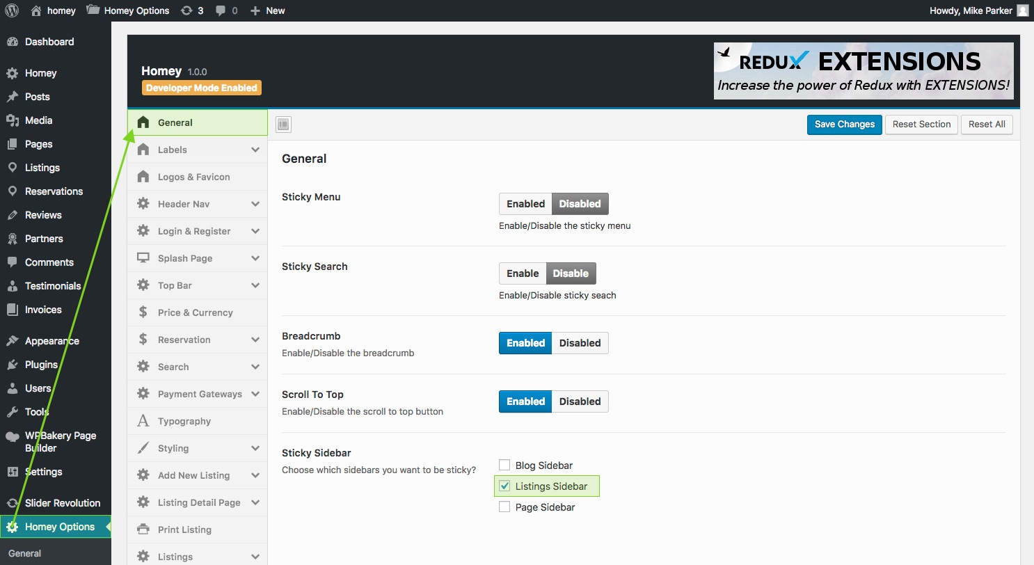The width and height of the screenshot is (1034, 565).
Task: Click the expand all sections icon
Action: coord(283,125)
